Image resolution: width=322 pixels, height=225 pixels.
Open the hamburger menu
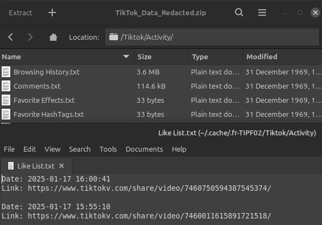click(x=262, y=12)
